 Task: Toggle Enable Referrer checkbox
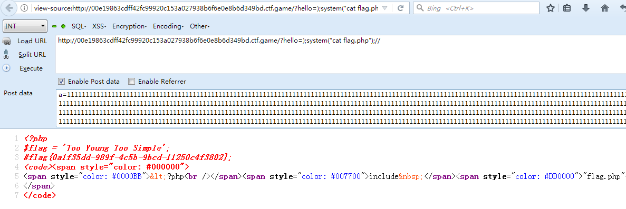pos(131,82)
